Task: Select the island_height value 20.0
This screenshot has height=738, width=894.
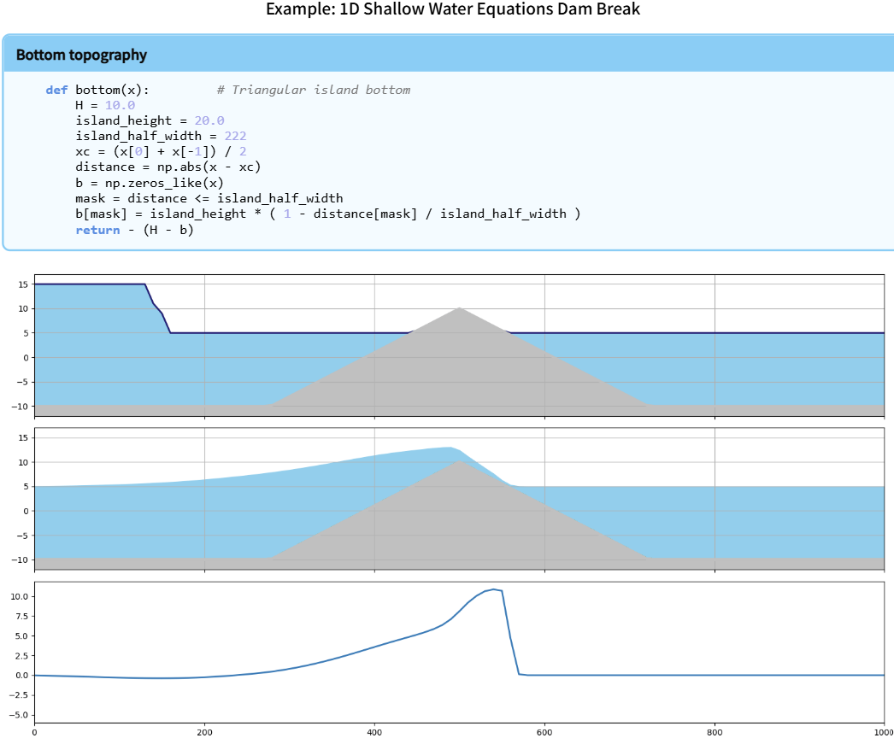Action: point(209,120)
